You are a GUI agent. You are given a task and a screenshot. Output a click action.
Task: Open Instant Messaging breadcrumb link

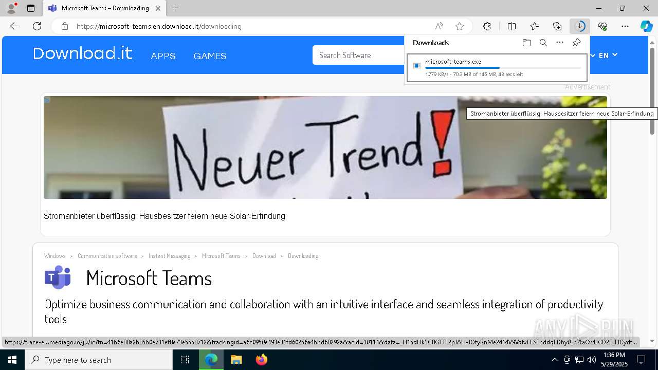170,256
